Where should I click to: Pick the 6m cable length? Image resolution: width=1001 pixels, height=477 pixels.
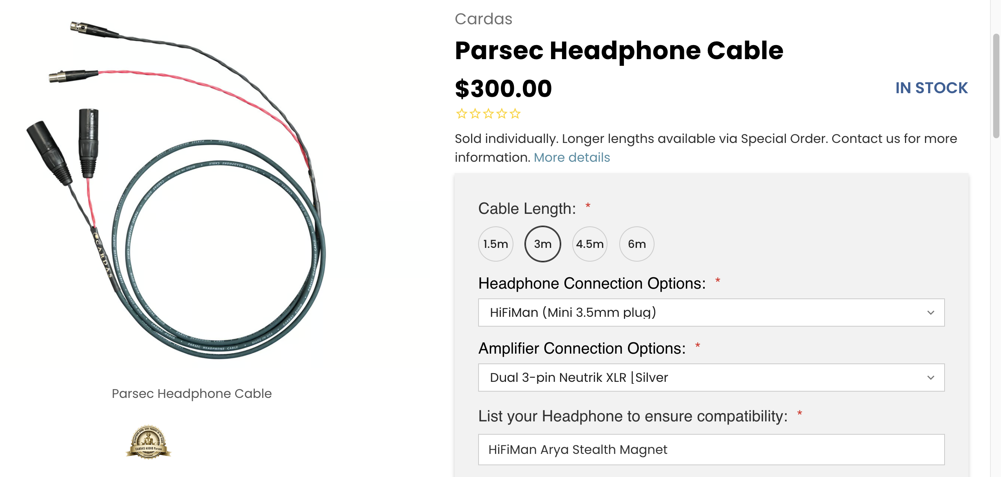point(637,244)
